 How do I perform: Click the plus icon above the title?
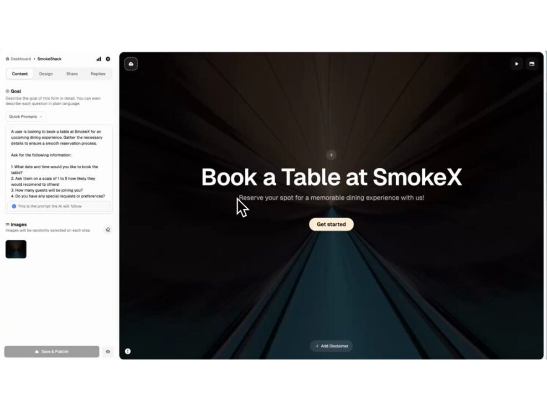tap(331, 155)
